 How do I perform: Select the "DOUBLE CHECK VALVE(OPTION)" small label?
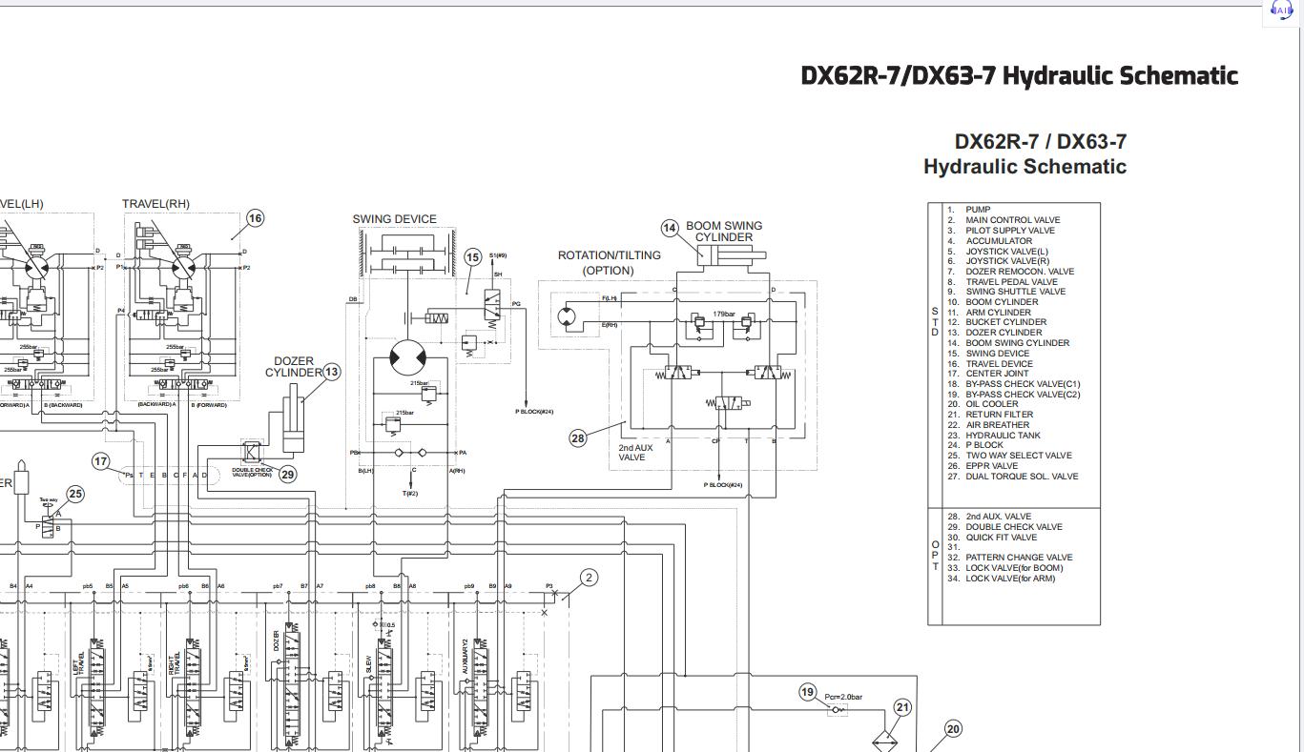252,472
